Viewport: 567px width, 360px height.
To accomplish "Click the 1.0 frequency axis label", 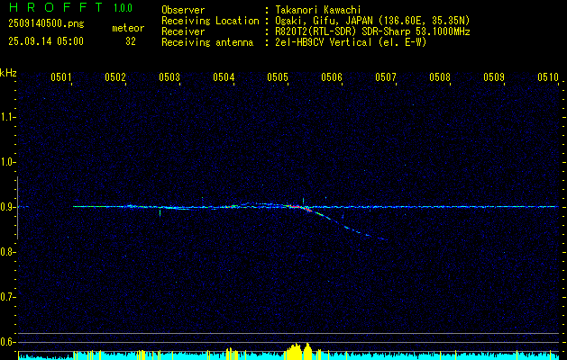I will pyautogui.click(x=7, y=162).
